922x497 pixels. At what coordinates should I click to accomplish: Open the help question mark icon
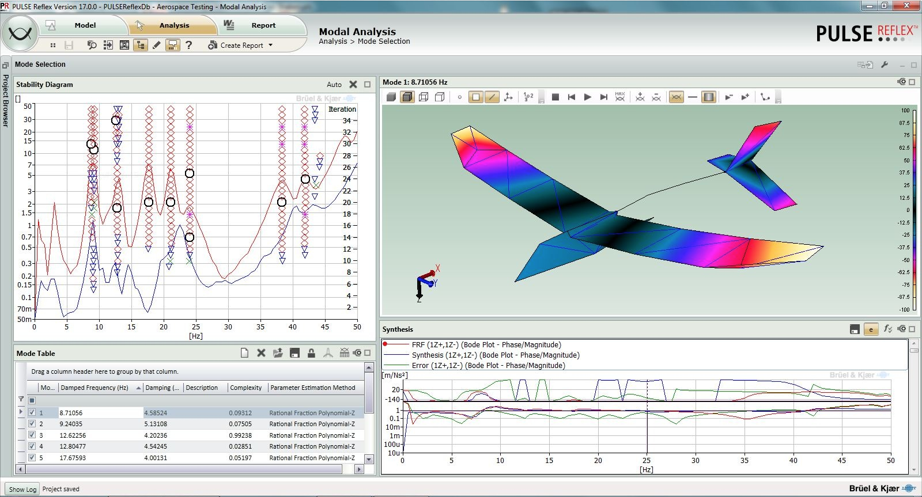point(188,45)
